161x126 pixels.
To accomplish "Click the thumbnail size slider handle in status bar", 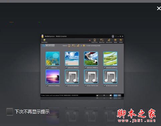I will [104, 95].
